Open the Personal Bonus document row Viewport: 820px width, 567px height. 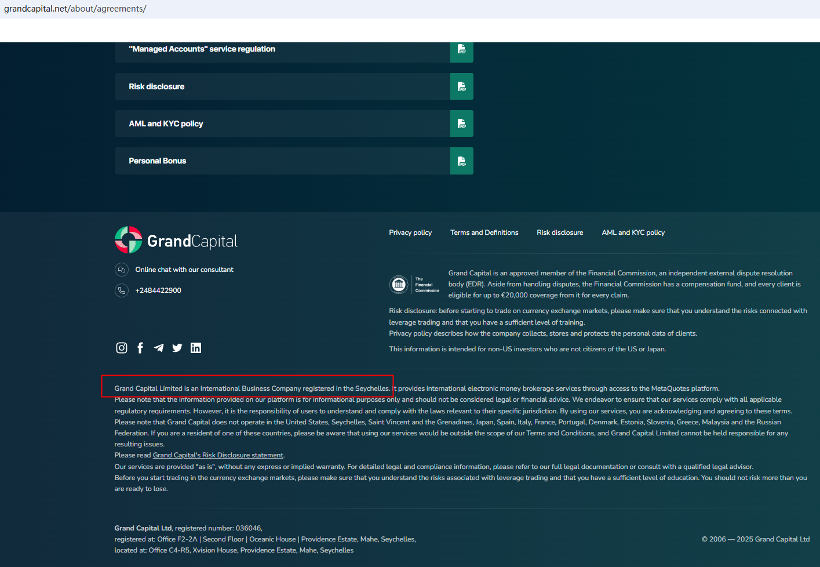(294, 161)
